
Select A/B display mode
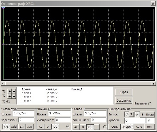30,127
